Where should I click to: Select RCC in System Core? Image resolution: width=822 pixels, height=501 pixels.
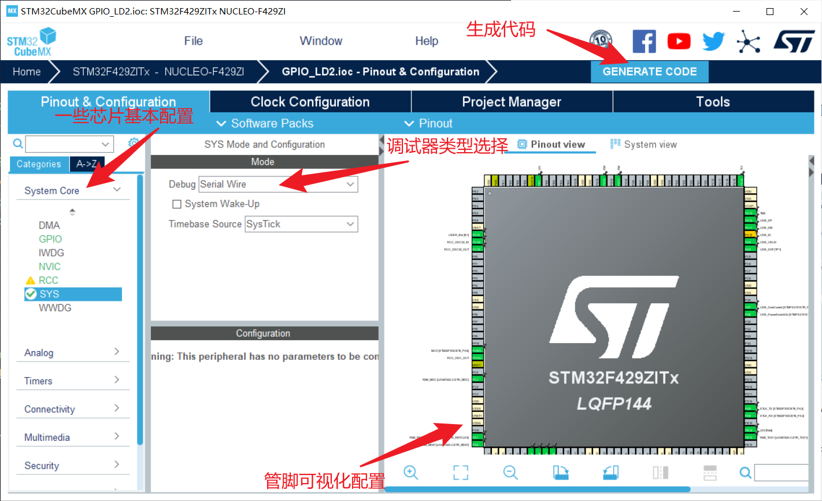click(49, 281)
